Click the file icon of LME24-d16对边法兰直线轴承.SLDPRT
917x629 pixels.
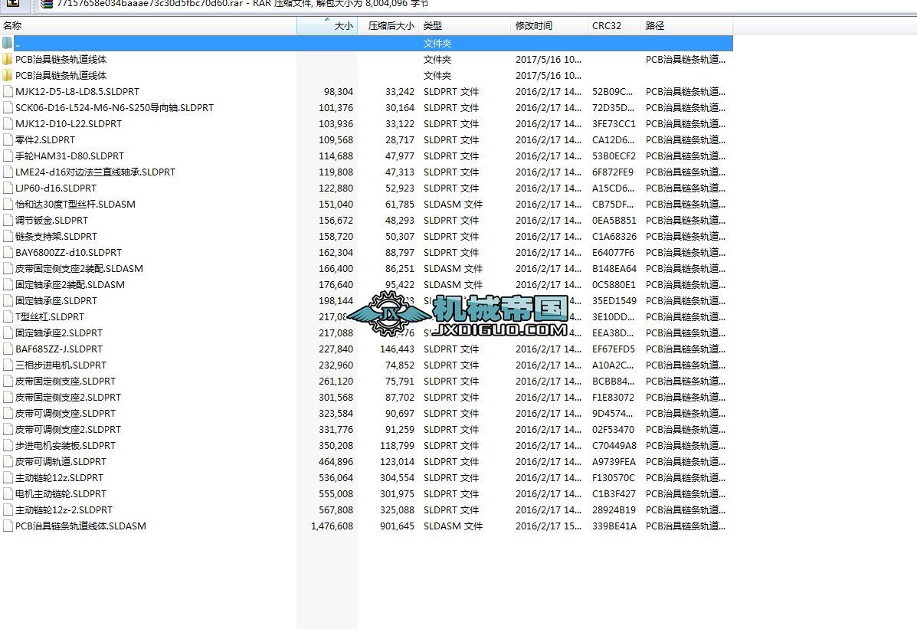(8, 172)
